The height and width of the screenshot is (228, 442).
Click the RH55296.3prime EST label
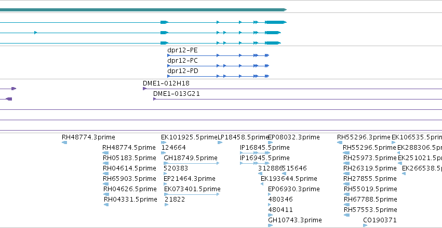(364, 137)
